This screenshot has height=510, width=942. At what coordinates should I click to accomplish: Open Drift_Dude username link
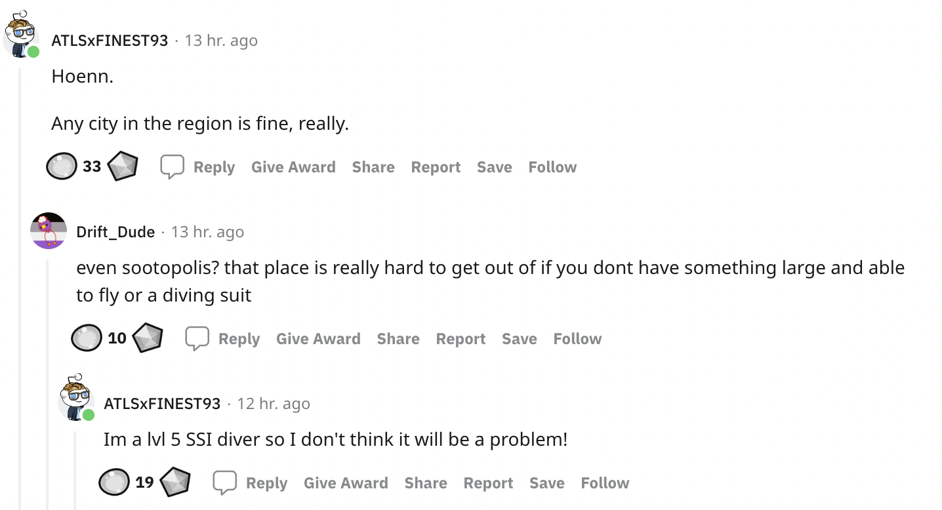[115, 232]
